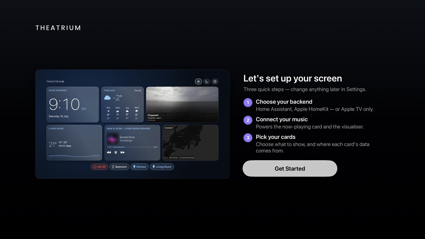425x239 pixels.
Task: Click Connect your music heading
Action: coord(282,119)
